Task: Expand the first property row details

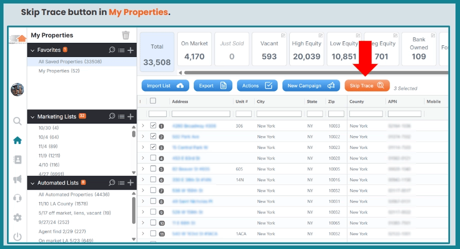Action: click(x=143, y=125)
